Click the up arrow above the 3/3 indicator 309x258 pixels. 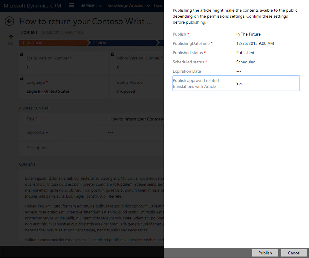pos(10,37)
